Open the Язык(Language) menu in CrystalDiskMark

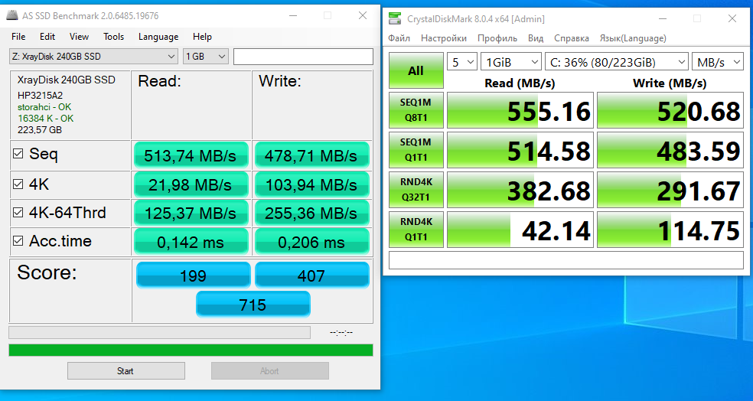(x=633, y=38)
